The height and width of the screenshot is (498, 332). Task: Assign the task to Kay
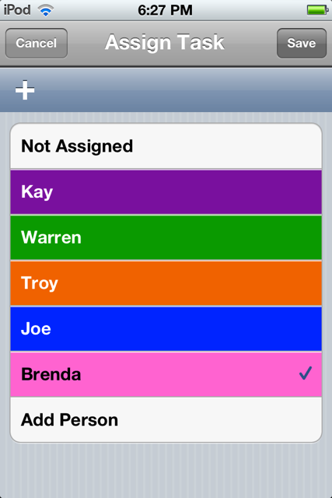166,192
